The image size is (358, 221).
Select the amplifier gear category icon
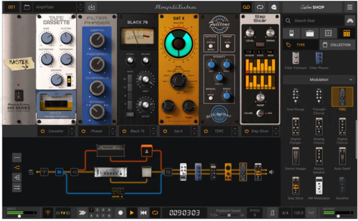[310, 33]
